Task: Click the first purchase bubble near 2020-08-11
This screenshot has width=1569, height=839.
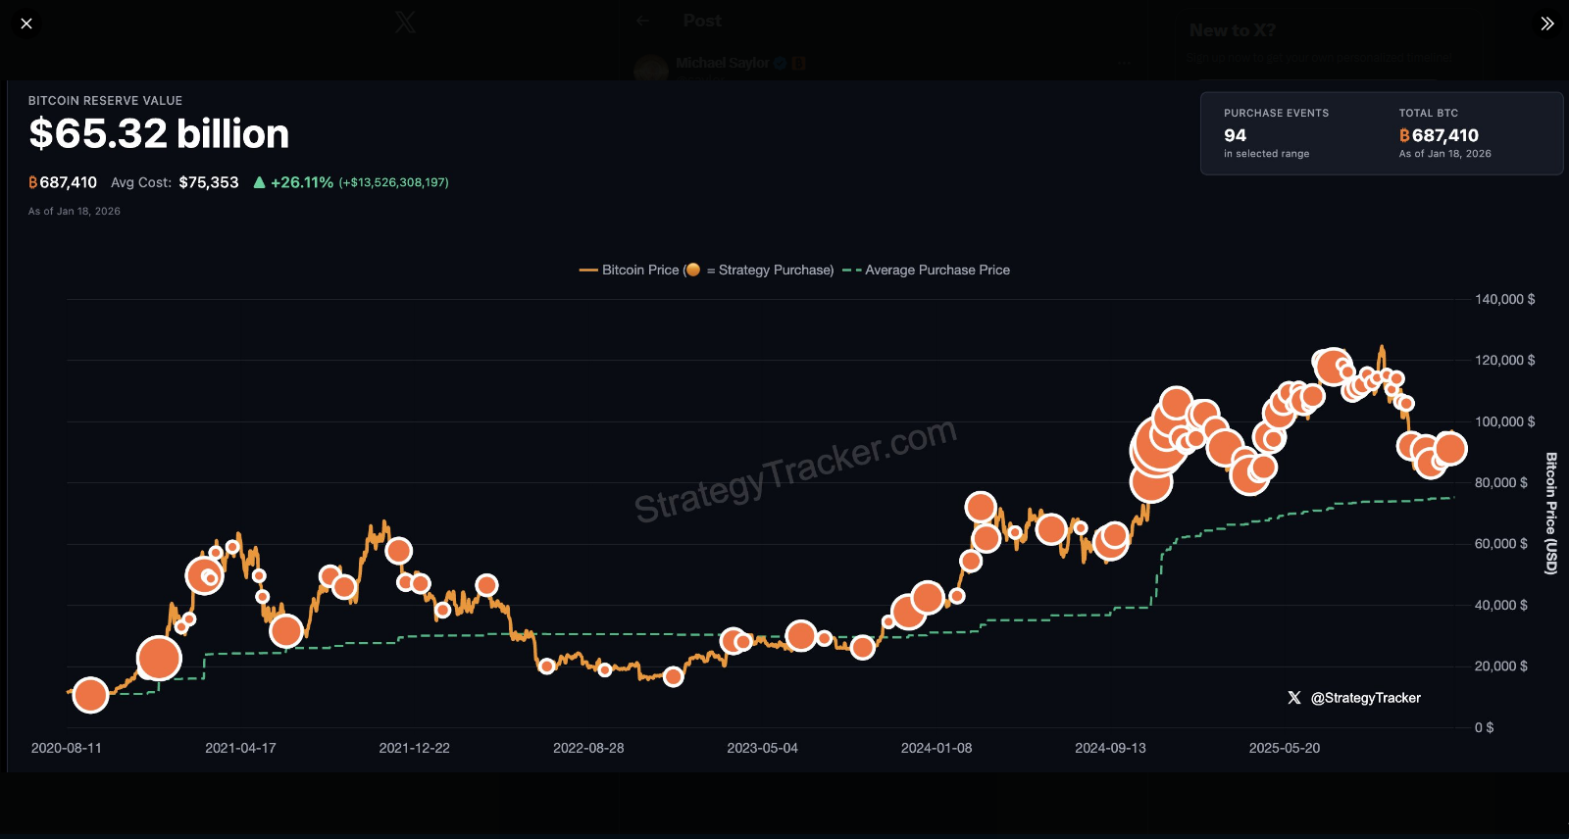Action: point(90,695)
